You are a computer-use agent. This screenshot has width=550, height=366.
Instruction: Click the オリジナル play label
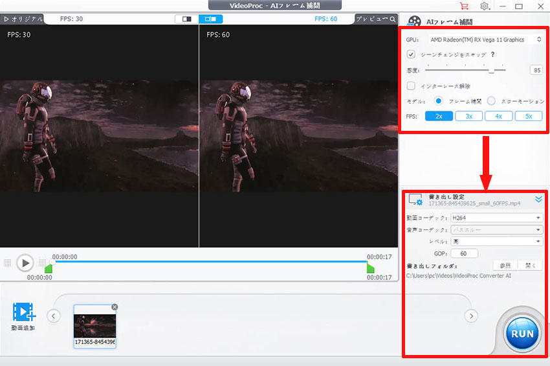pos(23,19)
